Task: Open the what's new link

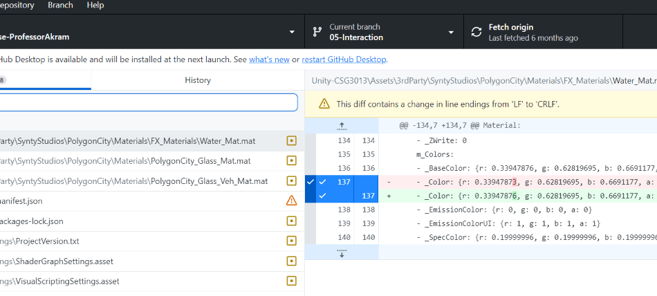Action: pos(270,59)
